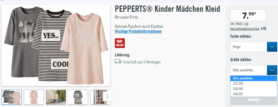The height and width of the screenshot is (107, 278).
Task: Click the red NUR ONLINE badge
Action: 120,43
